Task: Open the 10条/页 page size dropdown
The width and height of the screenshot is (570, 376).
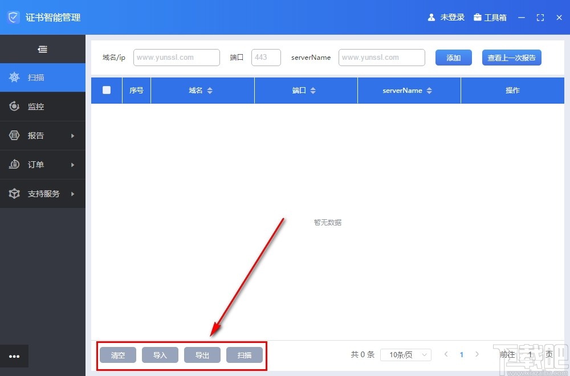Action: tap(405, 354)
